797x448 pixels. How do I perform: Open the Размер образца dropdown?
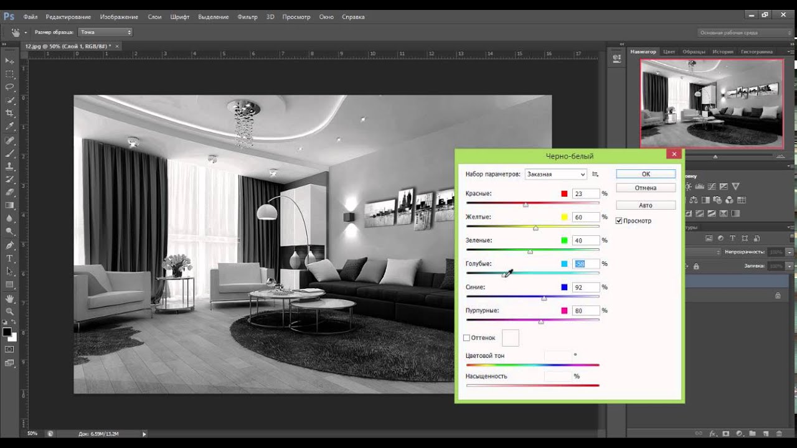coord(105,32)
